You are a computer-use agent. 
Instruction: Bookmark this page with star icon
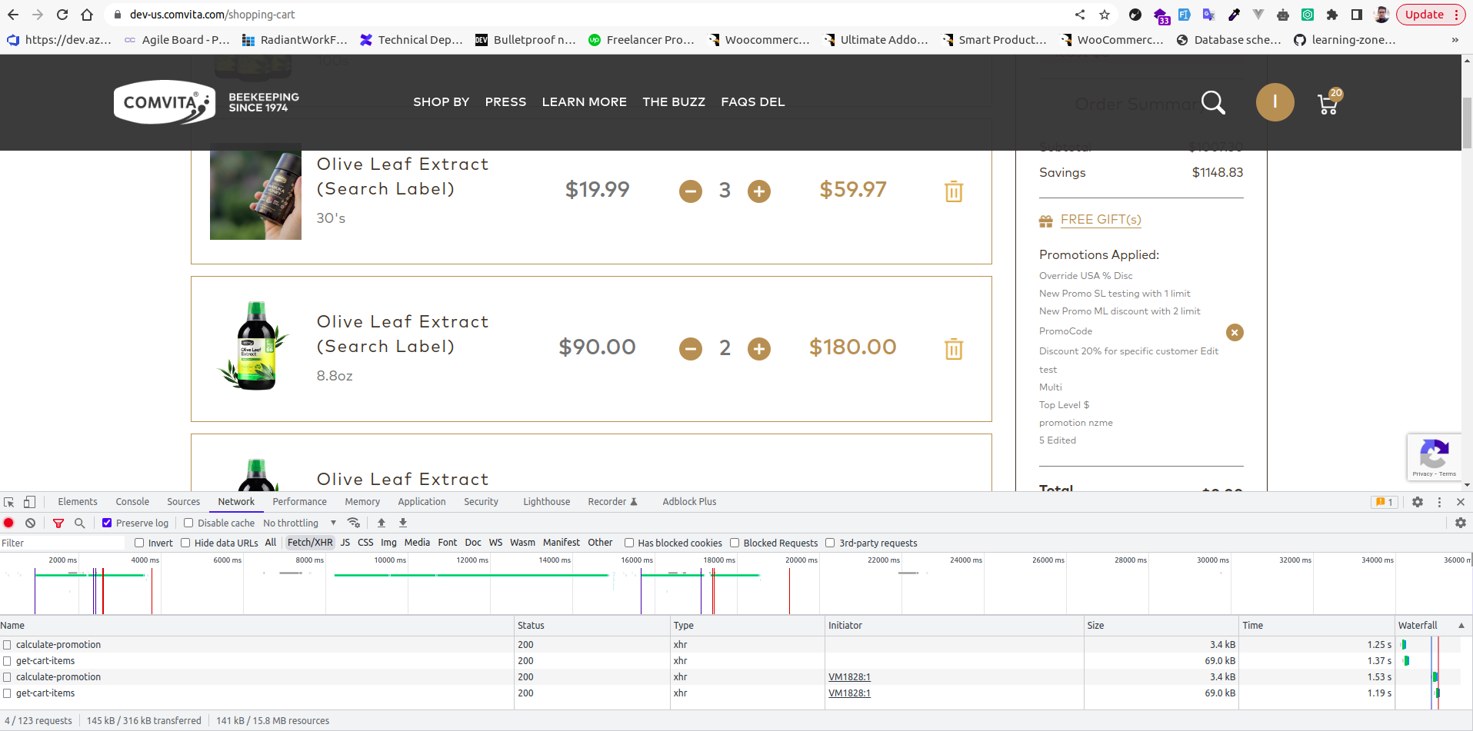click(x=1105, y=15)
